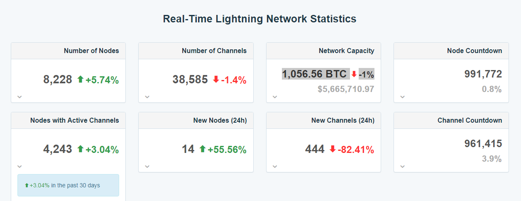Viewport: 521px width, 201px height.
Task: Expand the New Nodes (24h) card chevron
Action: pos(147,167)
